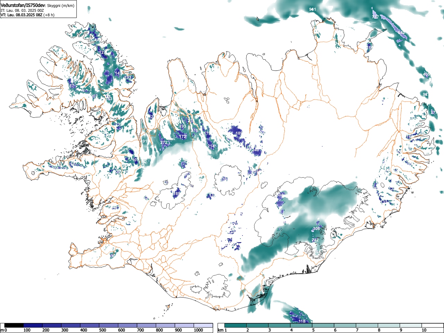The height and width of the screenshot is (333, 444).
Task: Click the 5–6 km legend swatch
Action: (x=323, y=325)
